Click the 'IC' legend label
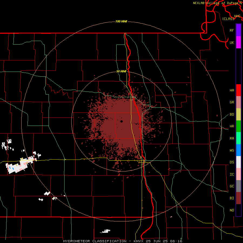 (232, 174)
